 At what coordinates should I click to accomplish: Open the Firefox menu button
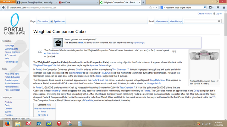pos(8,1)
